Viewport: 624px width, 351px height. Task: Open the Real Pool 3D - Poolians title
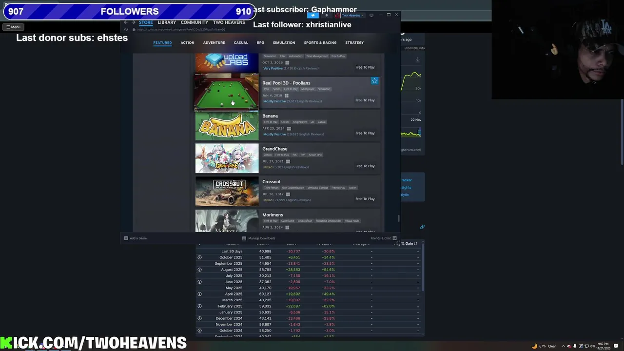point(286,83)
